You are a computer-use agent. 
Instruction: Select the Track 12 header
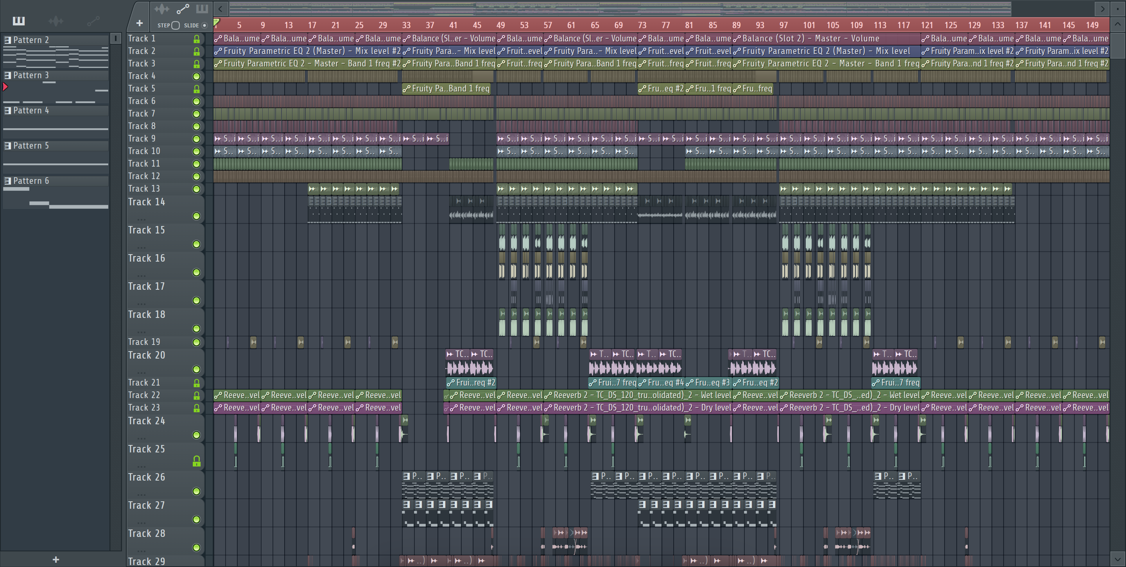click(x=165, y=176)
